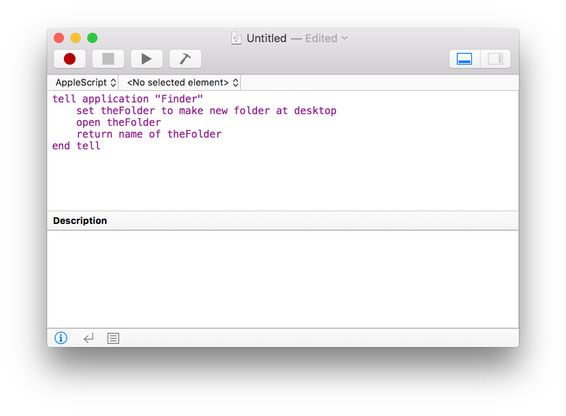This screenshot has height=416, width=566.
Task: Close the window with red button
Action: click(59, 38)
